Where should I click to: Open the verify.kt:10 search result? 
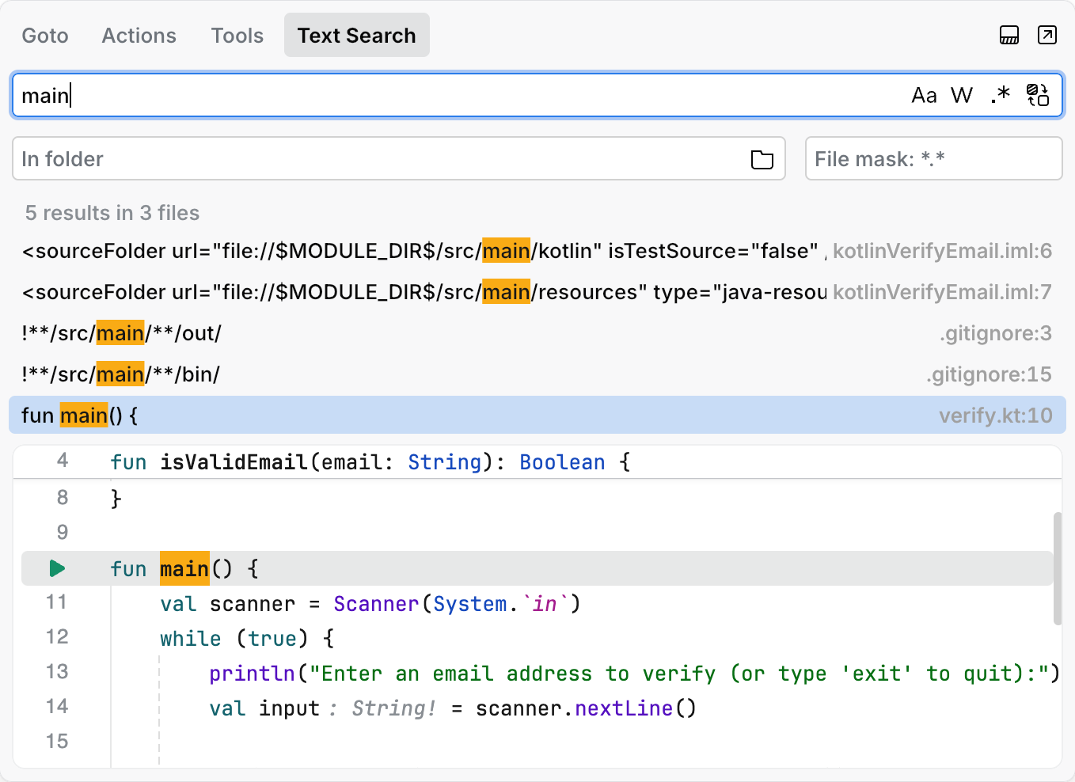point(317,415)
